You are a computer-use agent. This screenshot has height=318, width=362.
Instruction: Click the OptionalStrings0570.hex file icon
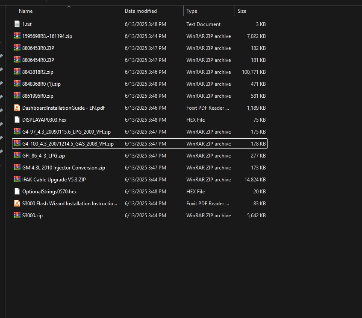(x=17, y=192)
